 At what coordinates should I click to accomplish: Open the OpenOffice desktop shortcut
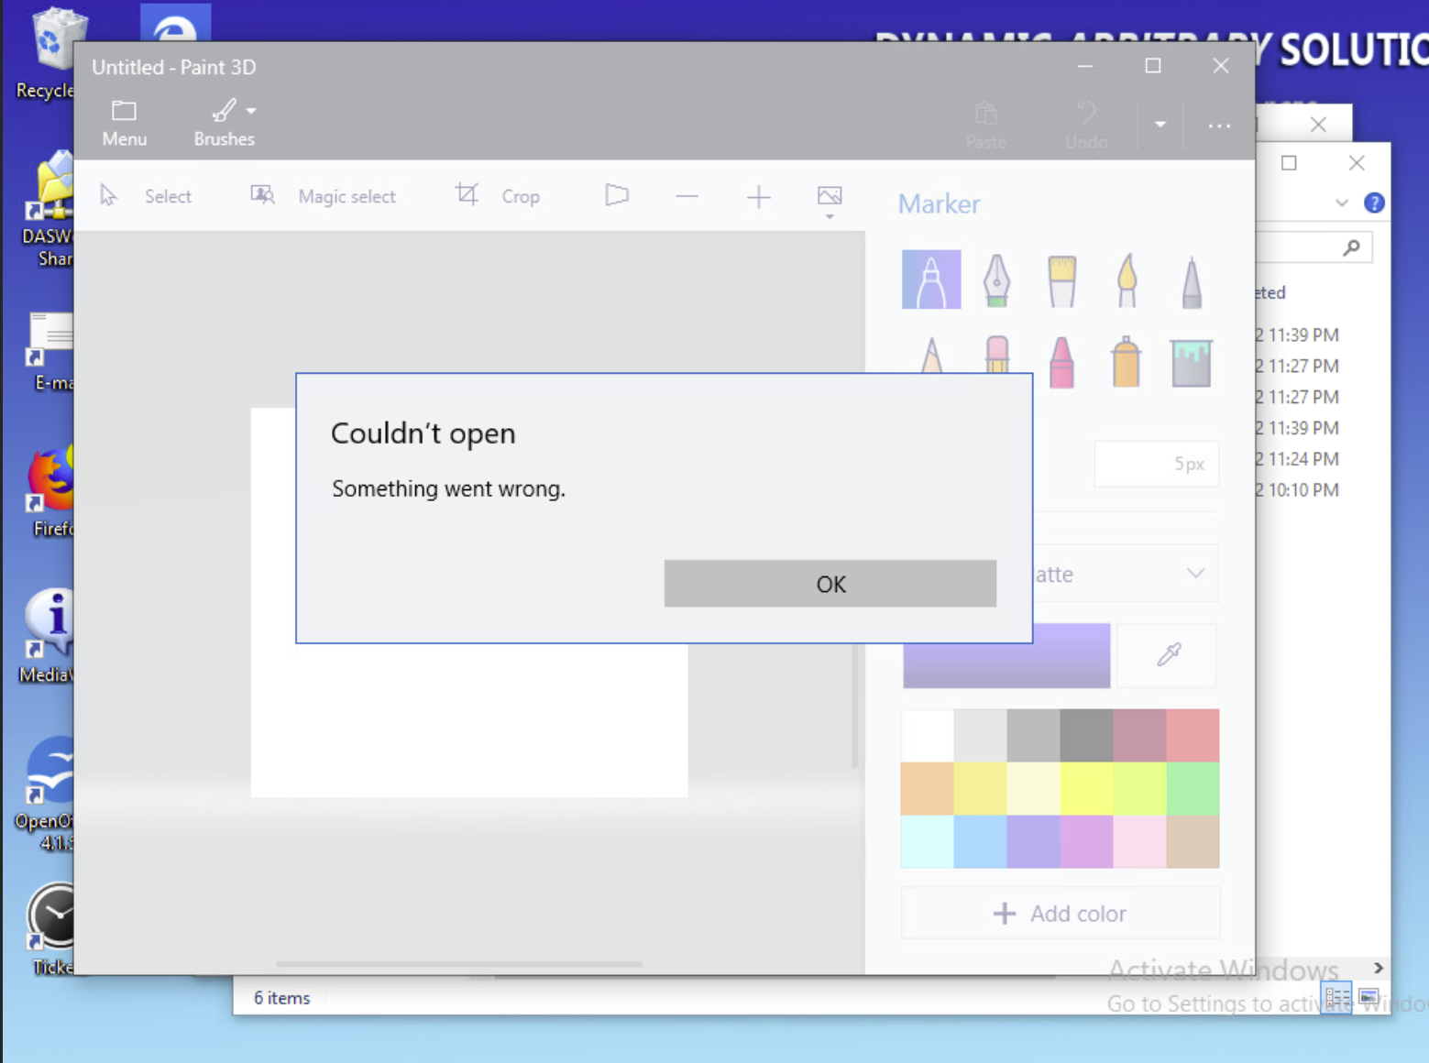tap(44, 794)
